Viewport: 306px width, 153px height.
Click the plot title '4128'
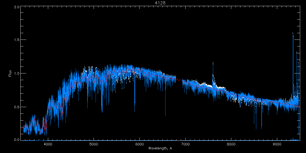tap(160, 3)
